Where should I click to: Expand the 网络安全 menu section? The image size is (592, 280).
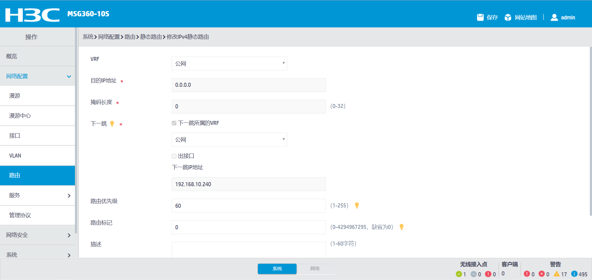pos(38,235)
